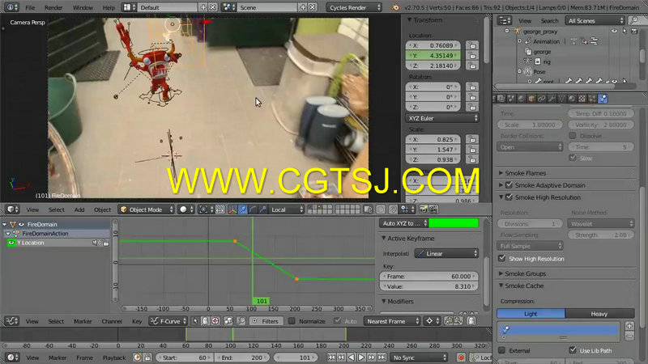Toggle Rotation Y lock icon

(472, 97)
